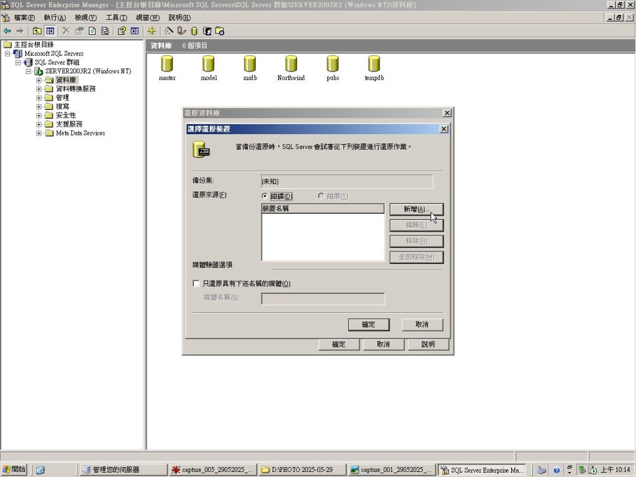
Task: Open the 執行(A) menu
Action: (x=54, y=17)
